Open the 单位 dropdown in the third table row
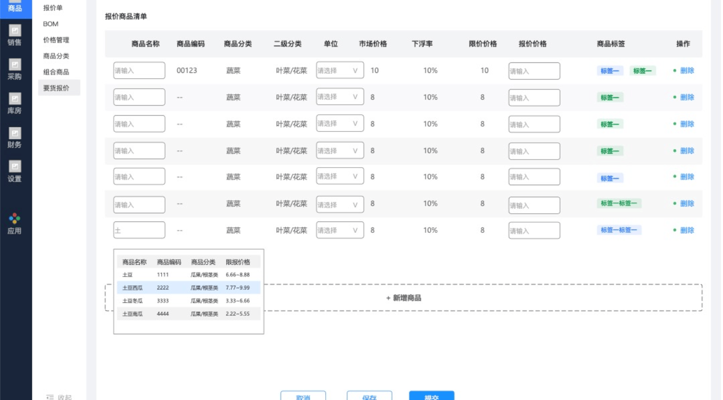 340,123
